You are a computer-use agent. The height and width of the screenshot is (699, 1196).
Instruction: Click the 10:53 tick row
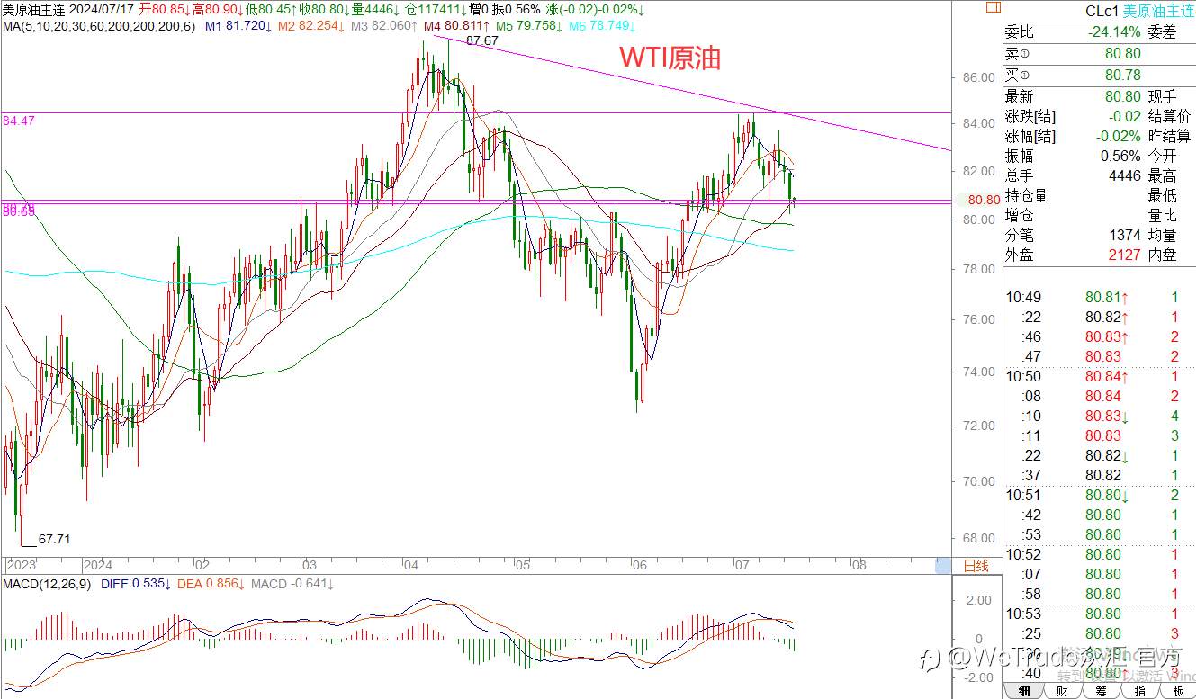point(1100,614)
